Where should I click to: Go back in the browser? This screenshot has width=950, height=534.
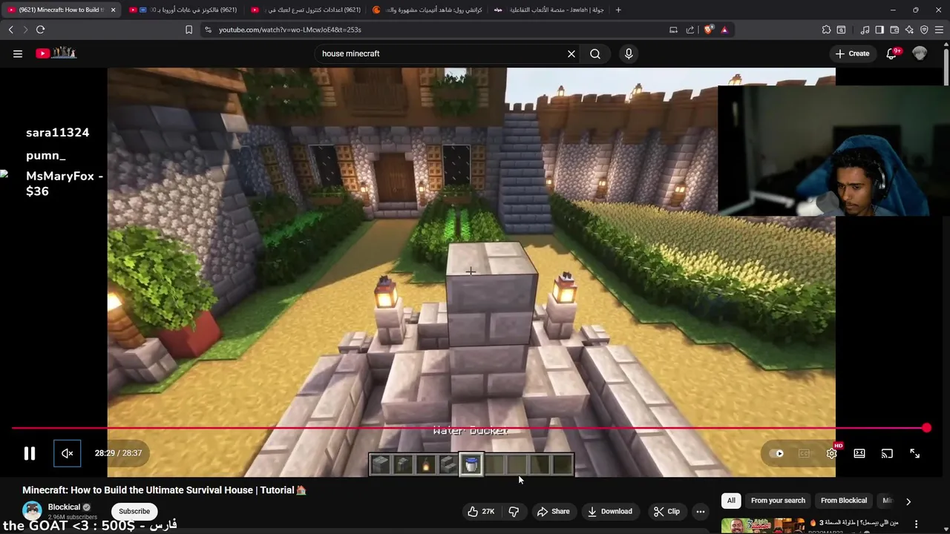[x=11, y=30]
